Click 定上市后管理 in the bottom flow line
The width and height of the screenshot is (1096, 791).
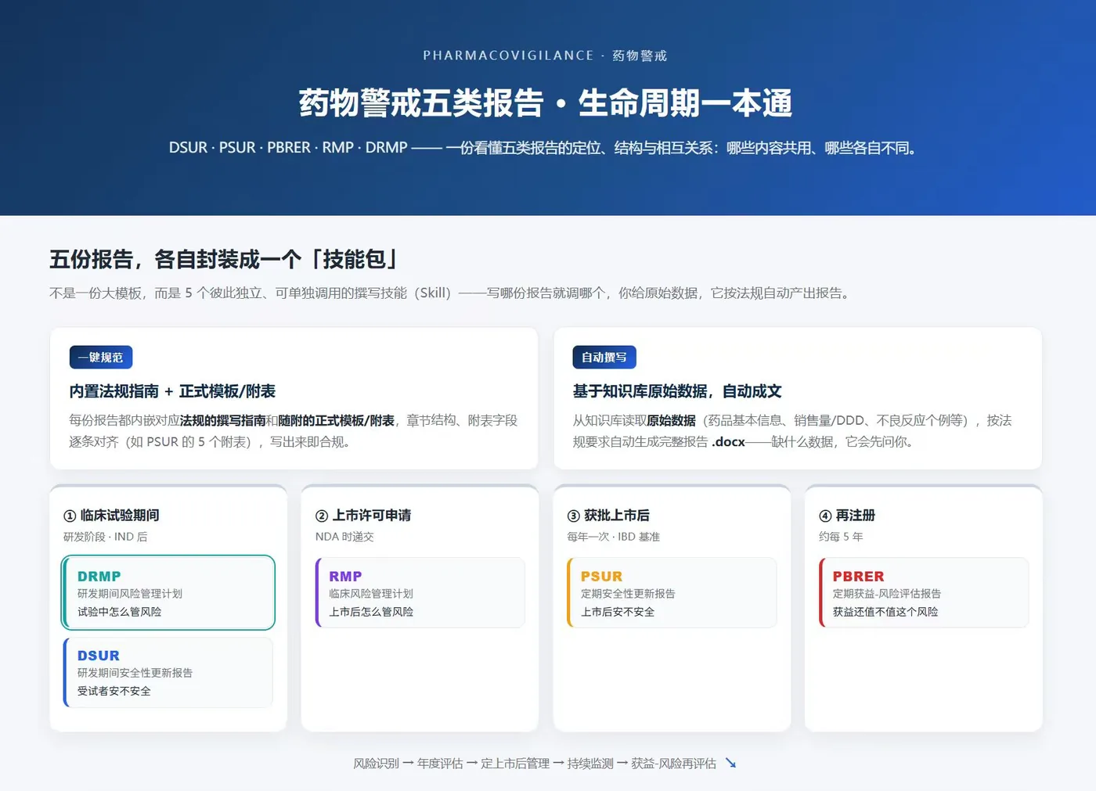(515, 764)
